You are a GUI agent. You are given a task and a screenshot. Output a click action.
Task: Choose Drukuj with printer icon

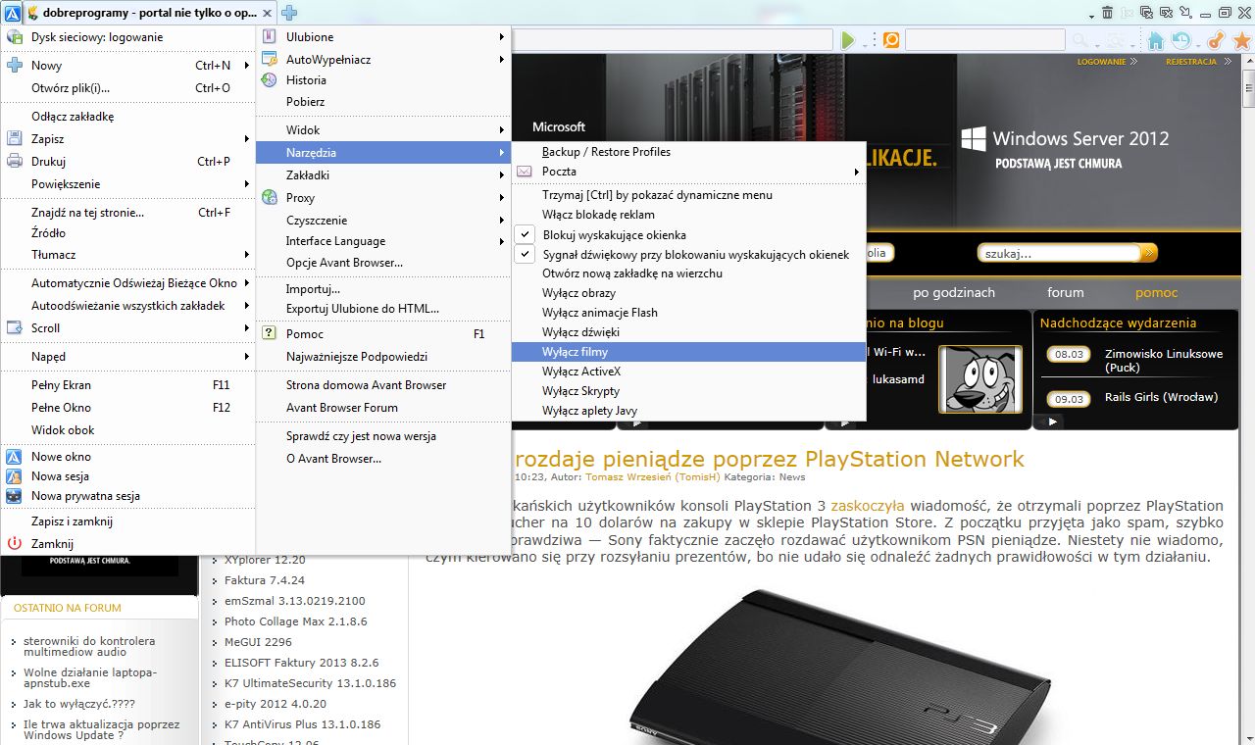pos(127,162)
